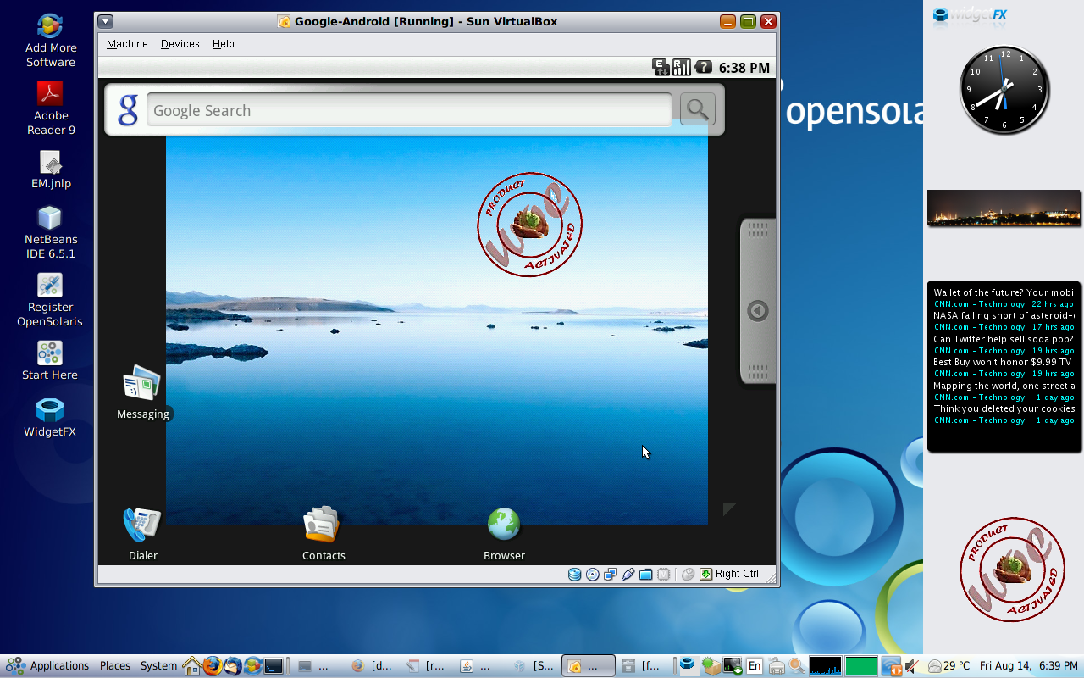The height and width of the screenshot is (678, 1084).
Task: Click the VirtualBox shared folders indicator
Action: point(645,575)
